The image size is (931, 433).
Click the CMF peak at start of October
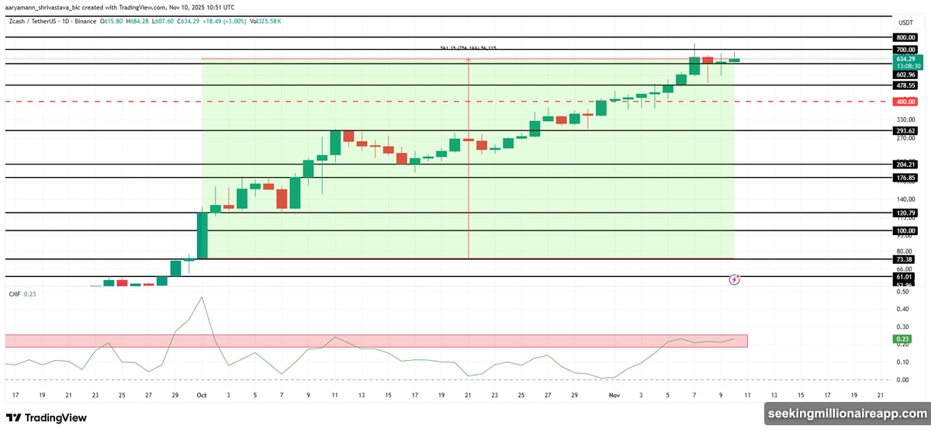click(x=202, y=297)
